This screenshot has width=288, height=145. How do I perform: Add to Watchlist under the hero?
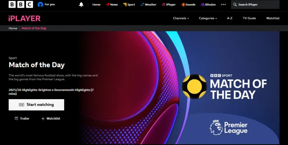click(x=51, y=119)
